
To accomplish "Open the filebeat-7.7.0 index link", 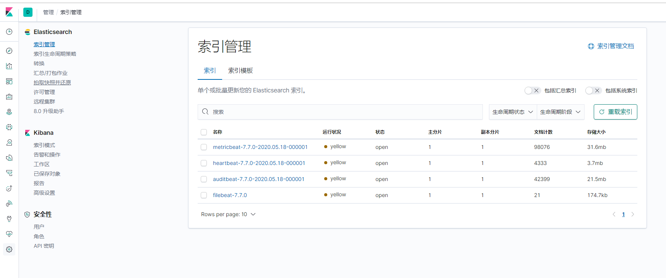I will 230,195.
